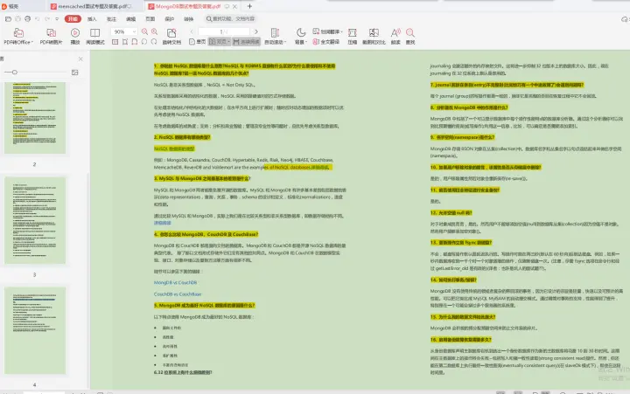Expand quick access toolbar customize arrow
The height and width of the screenshot is (394, 630).
tap(57, 19)
